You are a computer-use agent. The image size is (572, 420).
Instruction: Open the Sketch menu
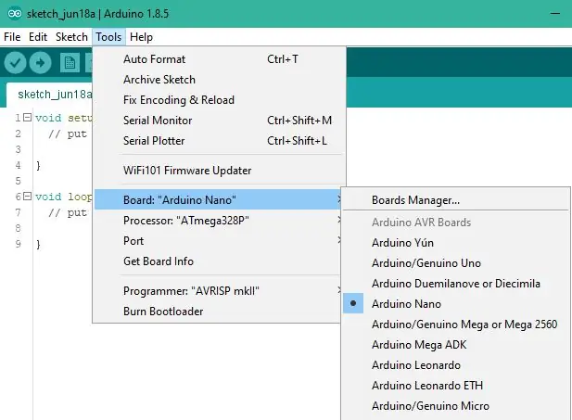pos(71,37)
